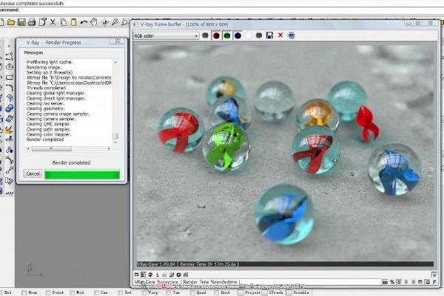Click the 'Render completed' message line in list
Viewport: 444px width, 296px height.
45,140
